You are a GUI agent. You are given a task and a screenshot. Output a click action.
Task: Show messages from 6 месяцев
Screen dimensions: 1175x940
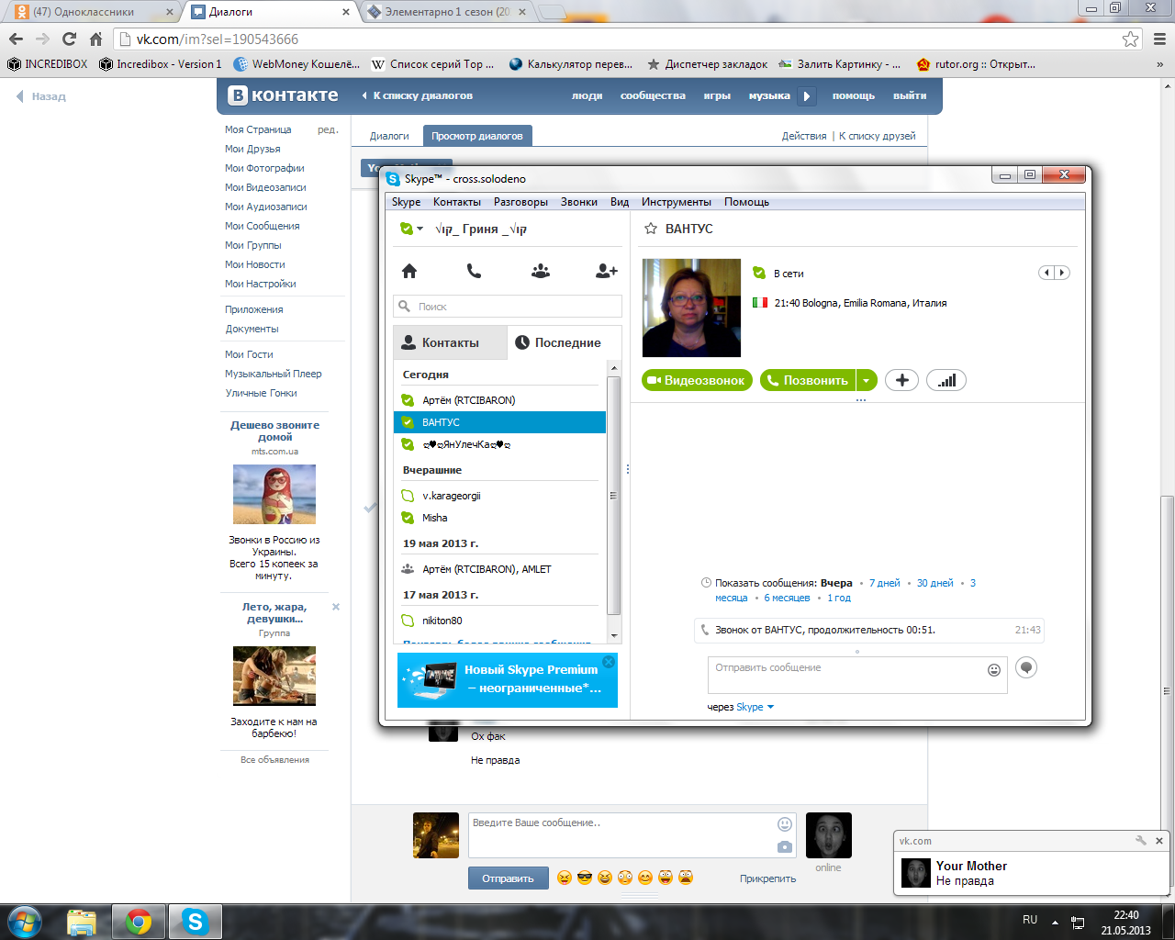[787, 598]
